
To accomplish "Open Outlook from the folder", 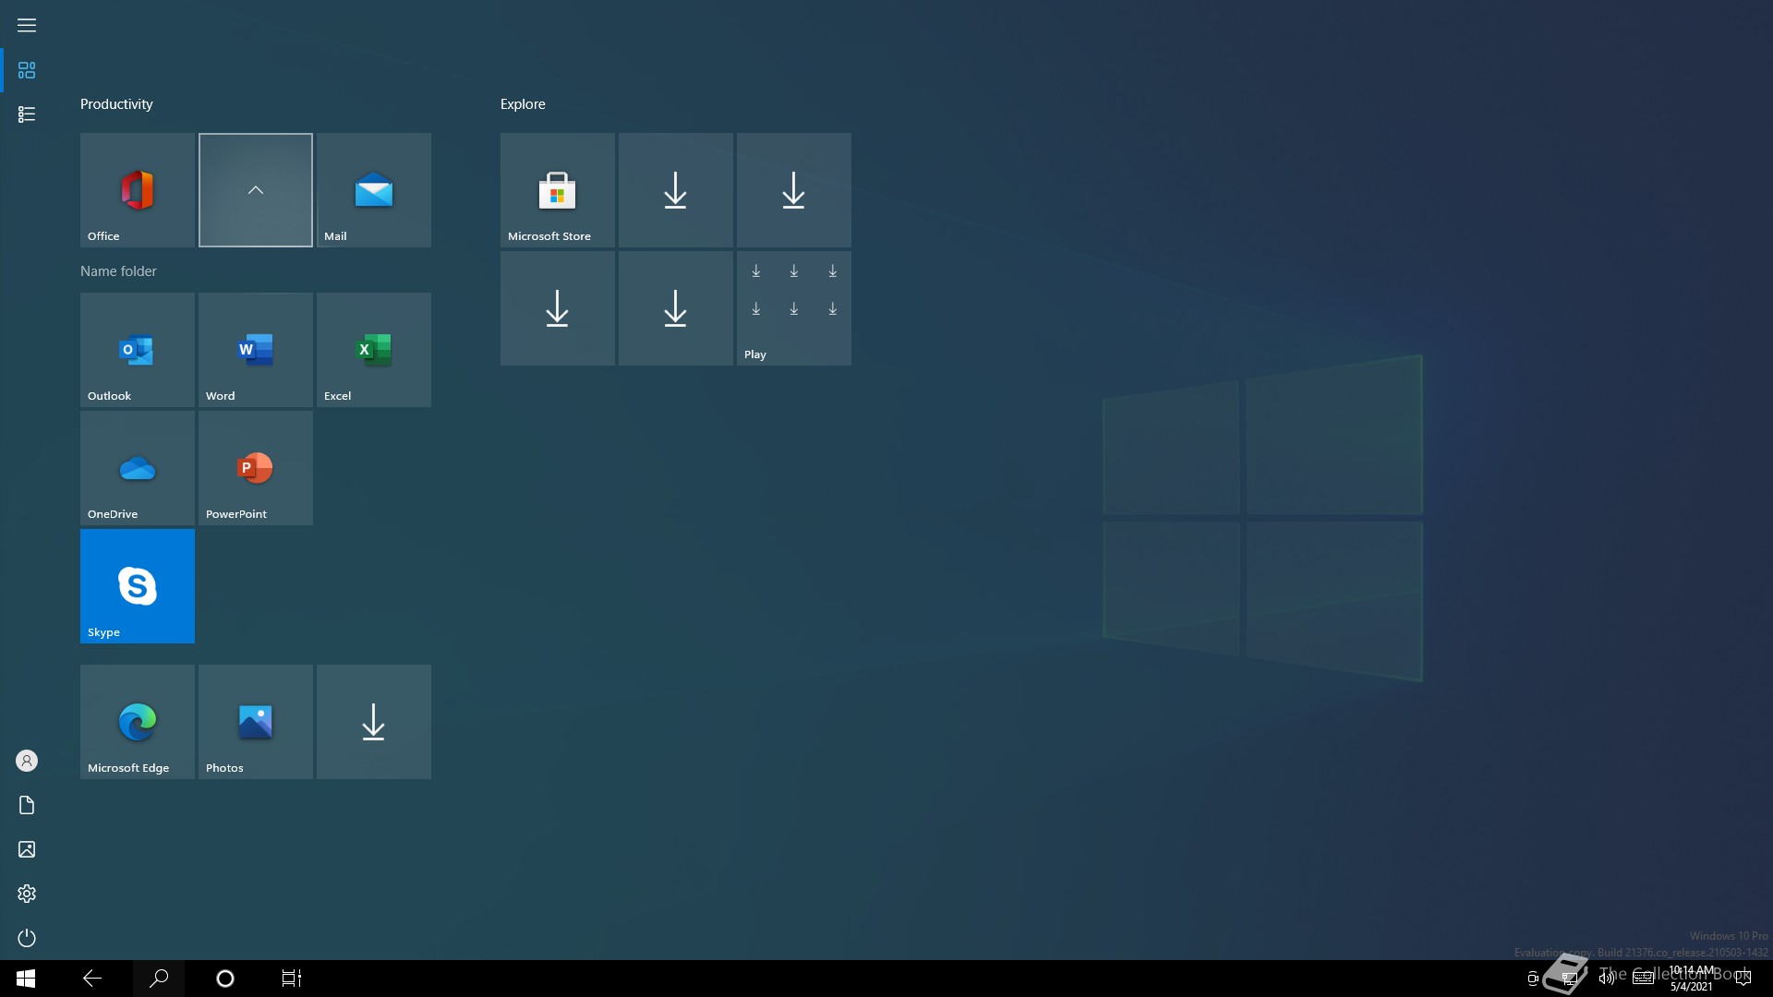I will (x=138, y=350).
